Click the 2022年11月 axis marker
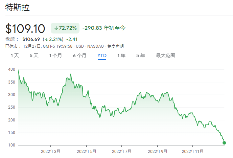The width and height of the screenshot is (233, 158). (192, 152)
